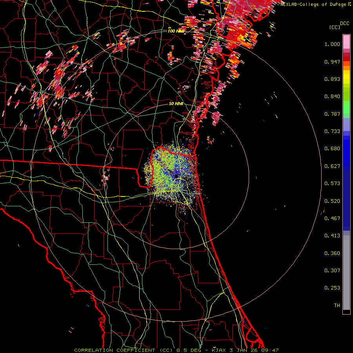Click the 0.253 legend value
353x353 pixels.
click(x=332, y=288)
